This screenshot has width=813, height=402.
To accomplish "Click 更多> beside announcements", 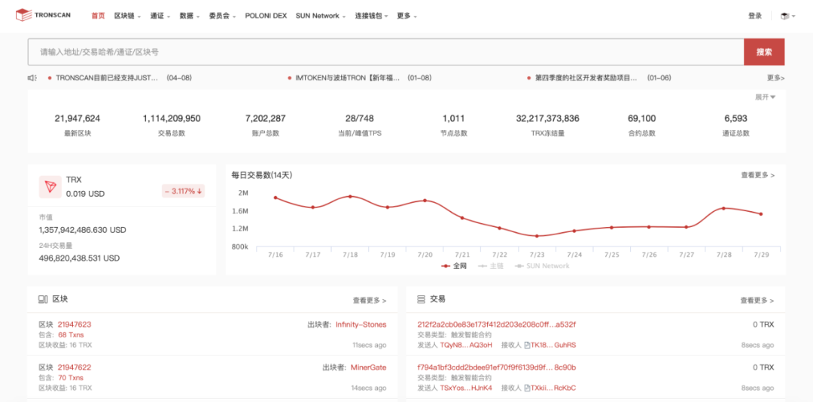I will pyautogui.click(x=775, y=77).
